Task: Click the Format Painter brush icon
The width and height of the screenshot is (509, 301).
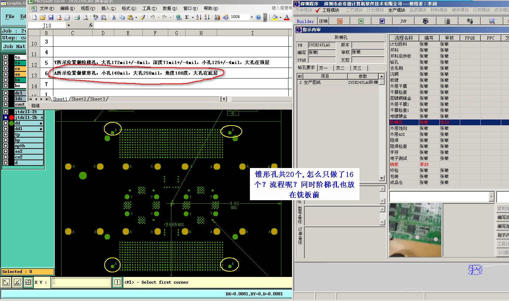Action: pyautogui.click(x=142, y=17)
